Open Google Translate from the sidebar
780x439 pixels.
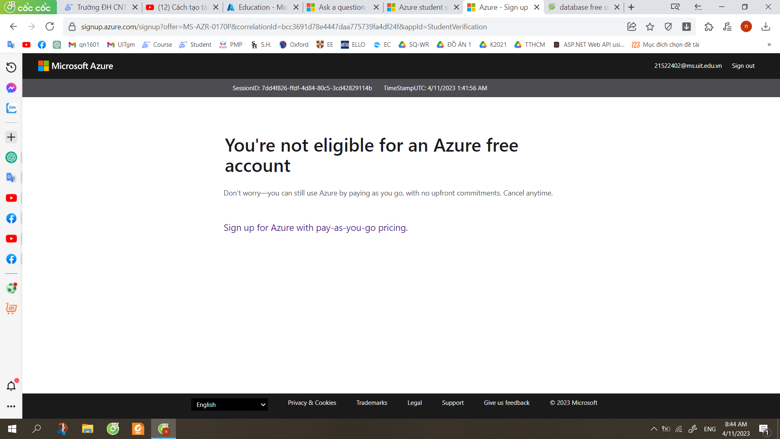(x=11, y=178)
